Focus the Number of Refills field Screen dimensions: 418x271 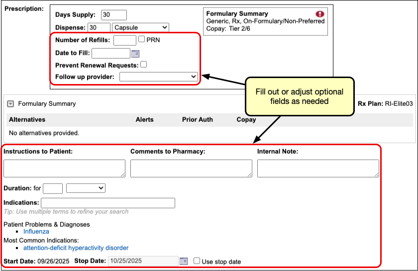pos(124,40)
